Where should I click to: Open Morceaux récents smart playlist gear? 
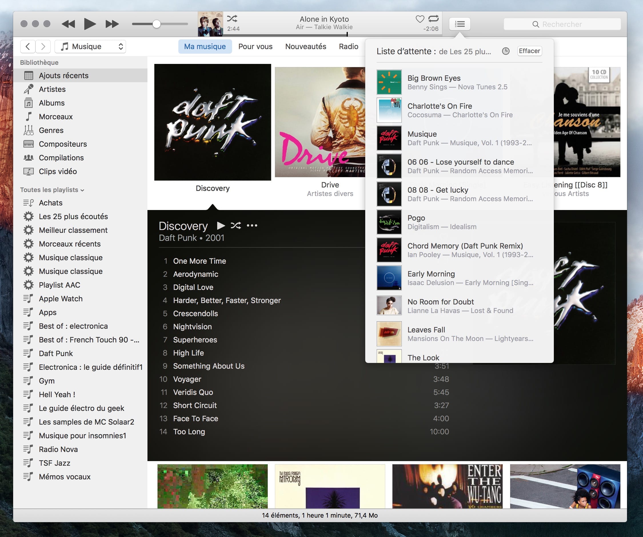point(29,244)
